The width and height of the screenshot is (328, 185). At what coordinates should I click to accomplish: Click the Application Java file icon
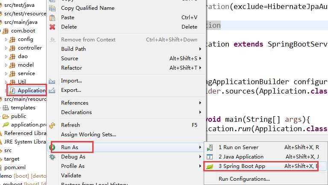(x=12, y=91)
